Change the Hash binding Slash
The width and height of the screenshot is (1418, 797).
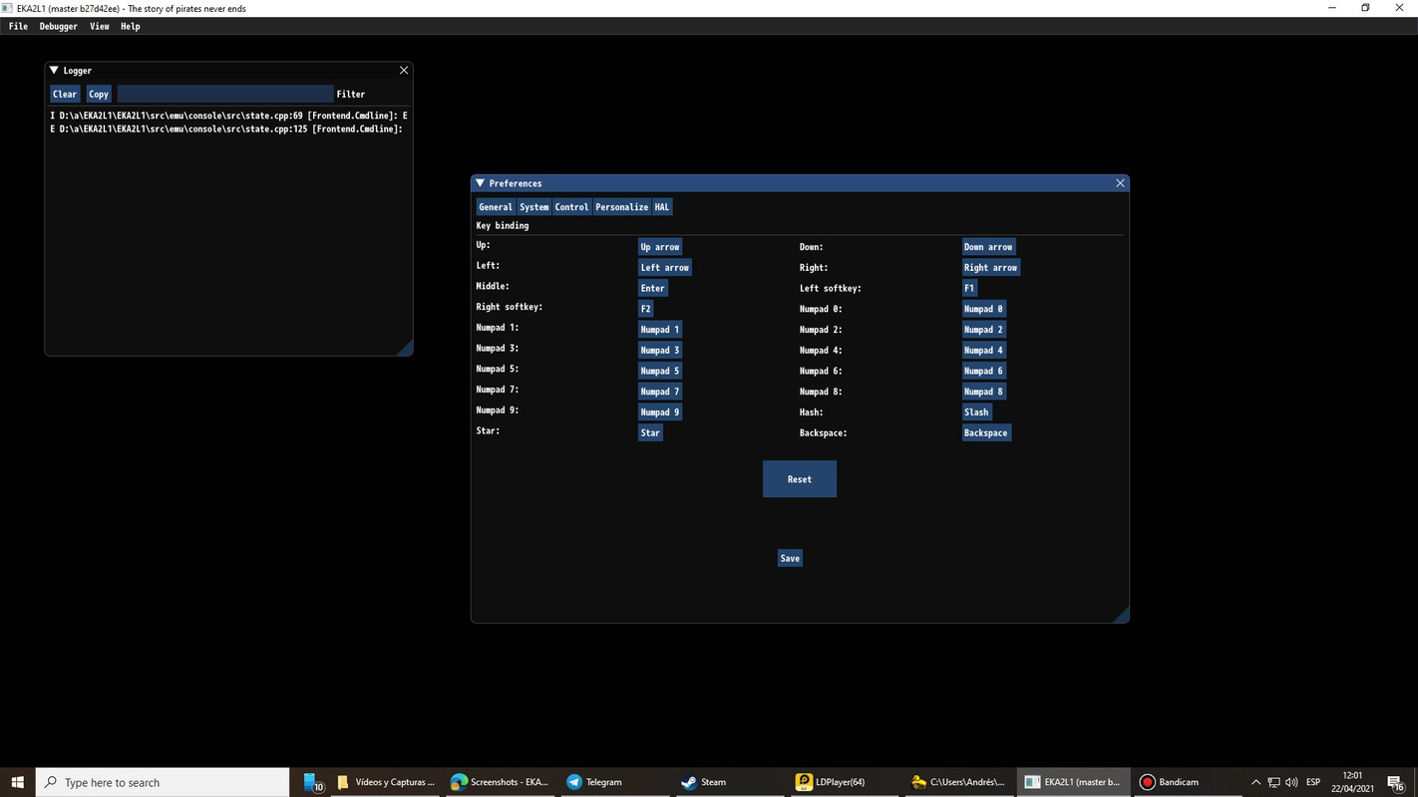(977, 412)
